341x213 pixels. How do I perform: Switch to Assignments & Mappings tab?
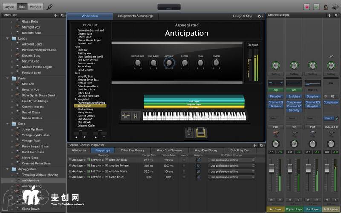coord(135,16)
